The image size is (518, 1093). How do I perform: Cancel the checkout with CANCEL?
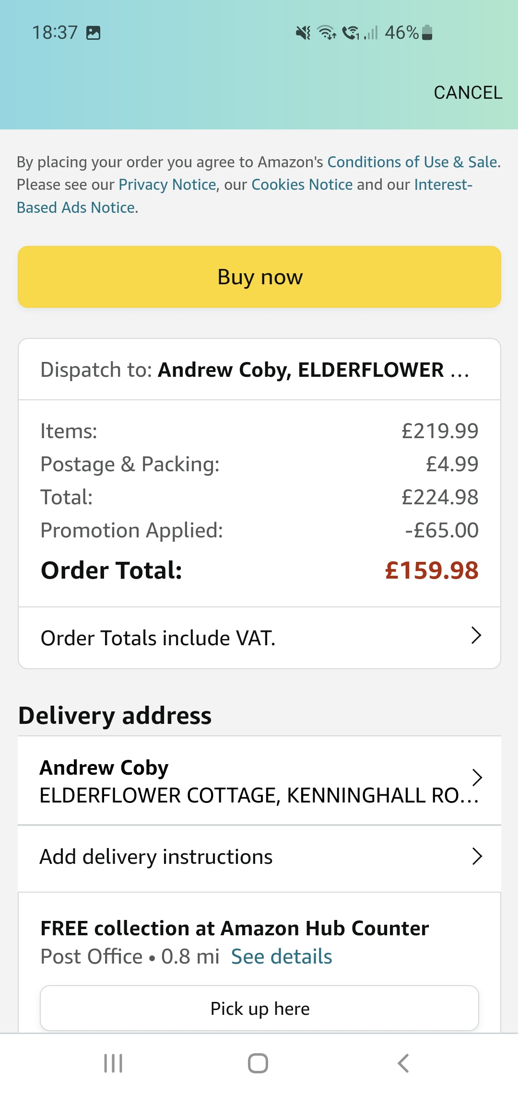click(x=468, y=93)
